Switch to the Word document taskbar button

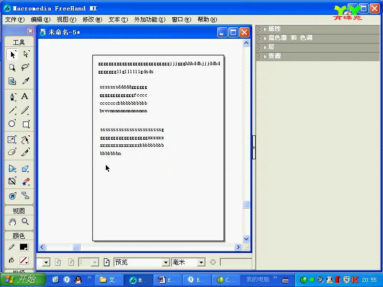tap(167, 280)
